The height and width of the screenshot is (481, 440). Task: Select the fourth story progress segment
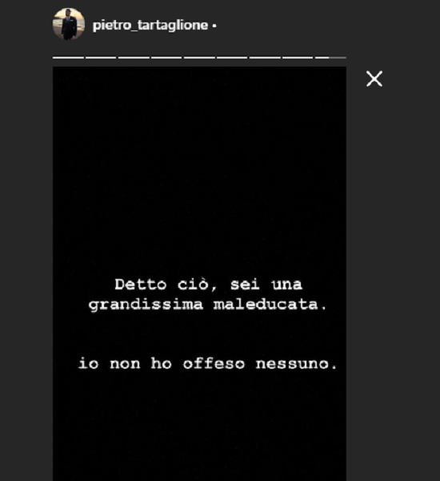[x=166, y=58]
